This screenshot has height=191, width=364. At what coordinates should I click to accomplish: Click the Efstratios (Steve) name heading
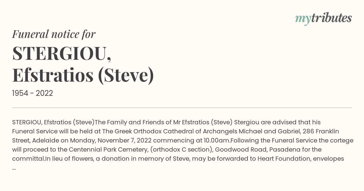click(x=83, y=75)
